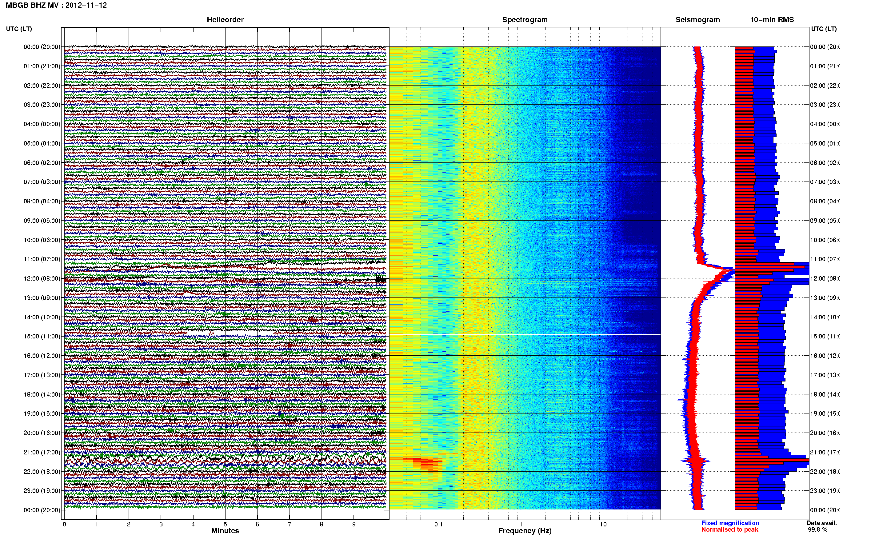
Task: Click the '06:00 (02:00)' left axis label
Action: pyautogui.click(x=42, y=163)
